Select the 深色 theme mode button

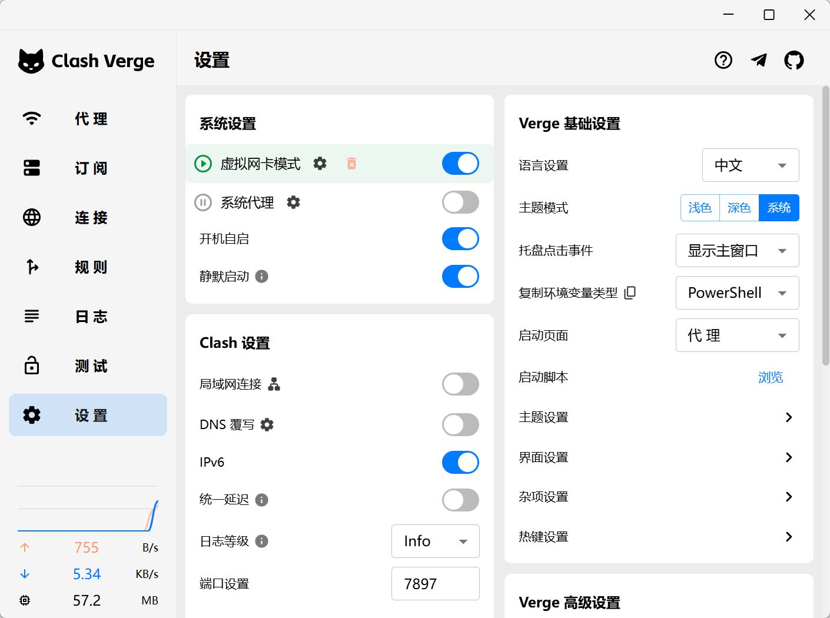739,208
